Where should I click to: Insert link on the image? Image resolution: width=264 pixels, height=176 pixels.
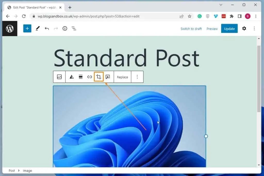[89, 77]
